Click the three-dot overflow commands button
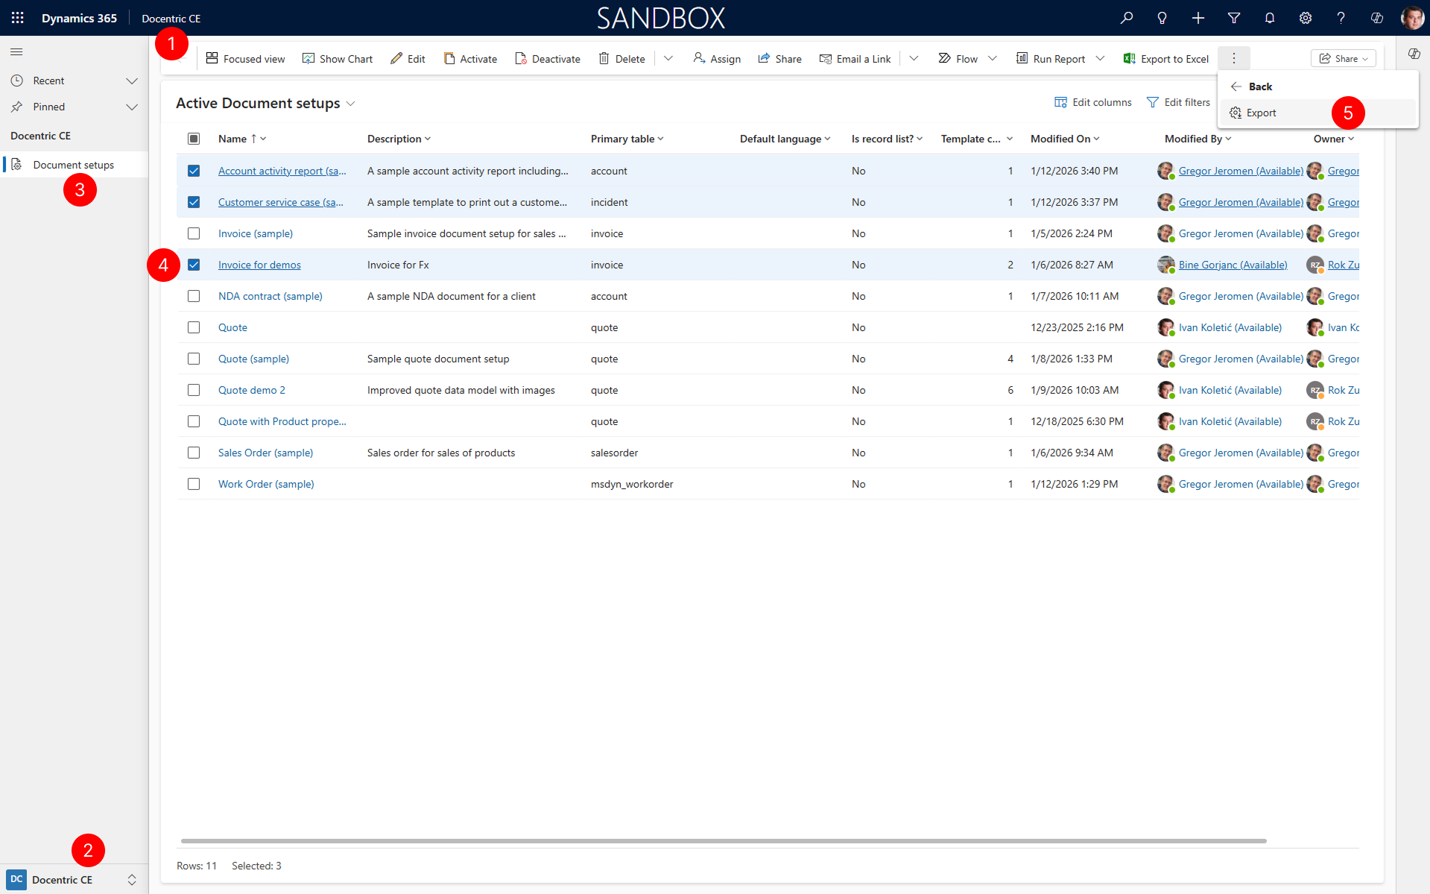 click(1234, 58)
